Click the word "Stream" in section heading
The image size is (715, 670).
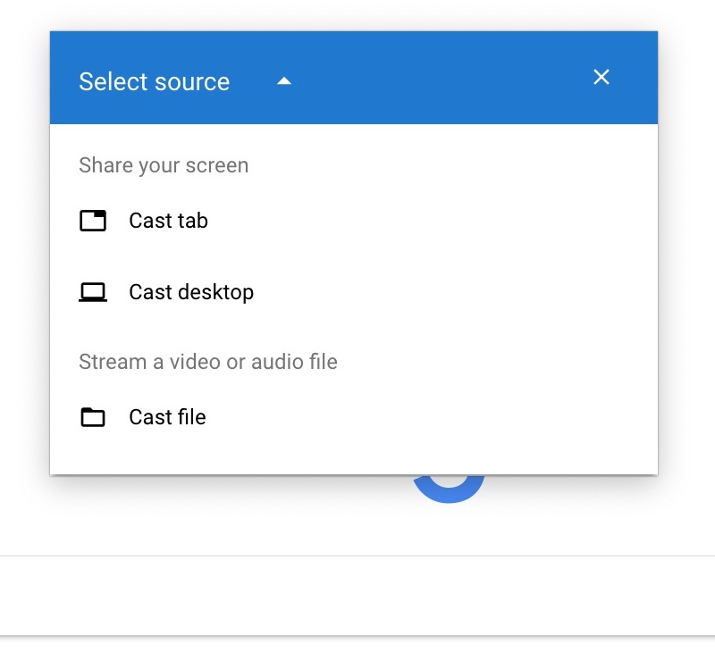pyautogui.click(x=107, y=362)
